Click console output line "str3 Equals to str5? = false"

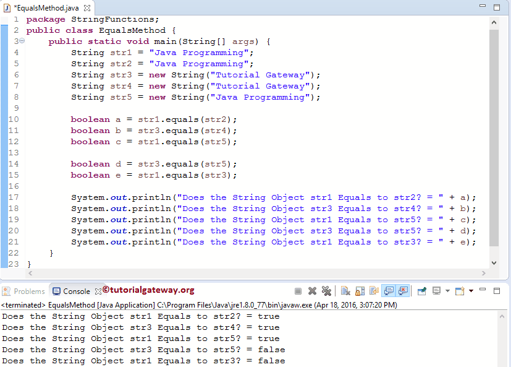click(x=144, y=350)
